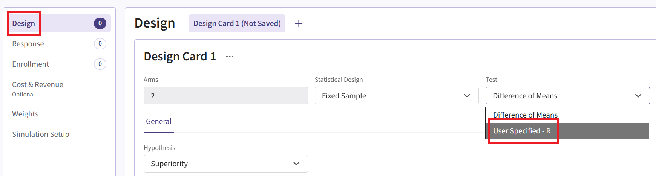
Task: Expand the Hypothesis Superiority dropdown
Action: pos(225,164)
